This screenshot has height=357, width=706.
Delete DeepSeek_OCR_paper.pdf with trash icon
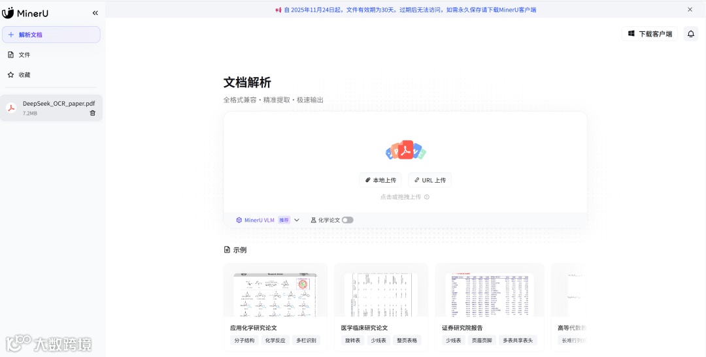pos(92,114)
